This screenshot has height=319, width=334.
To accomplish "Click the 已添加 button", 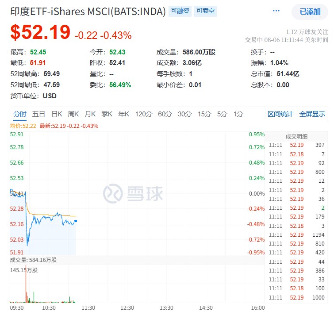I will tap(310, 12).
